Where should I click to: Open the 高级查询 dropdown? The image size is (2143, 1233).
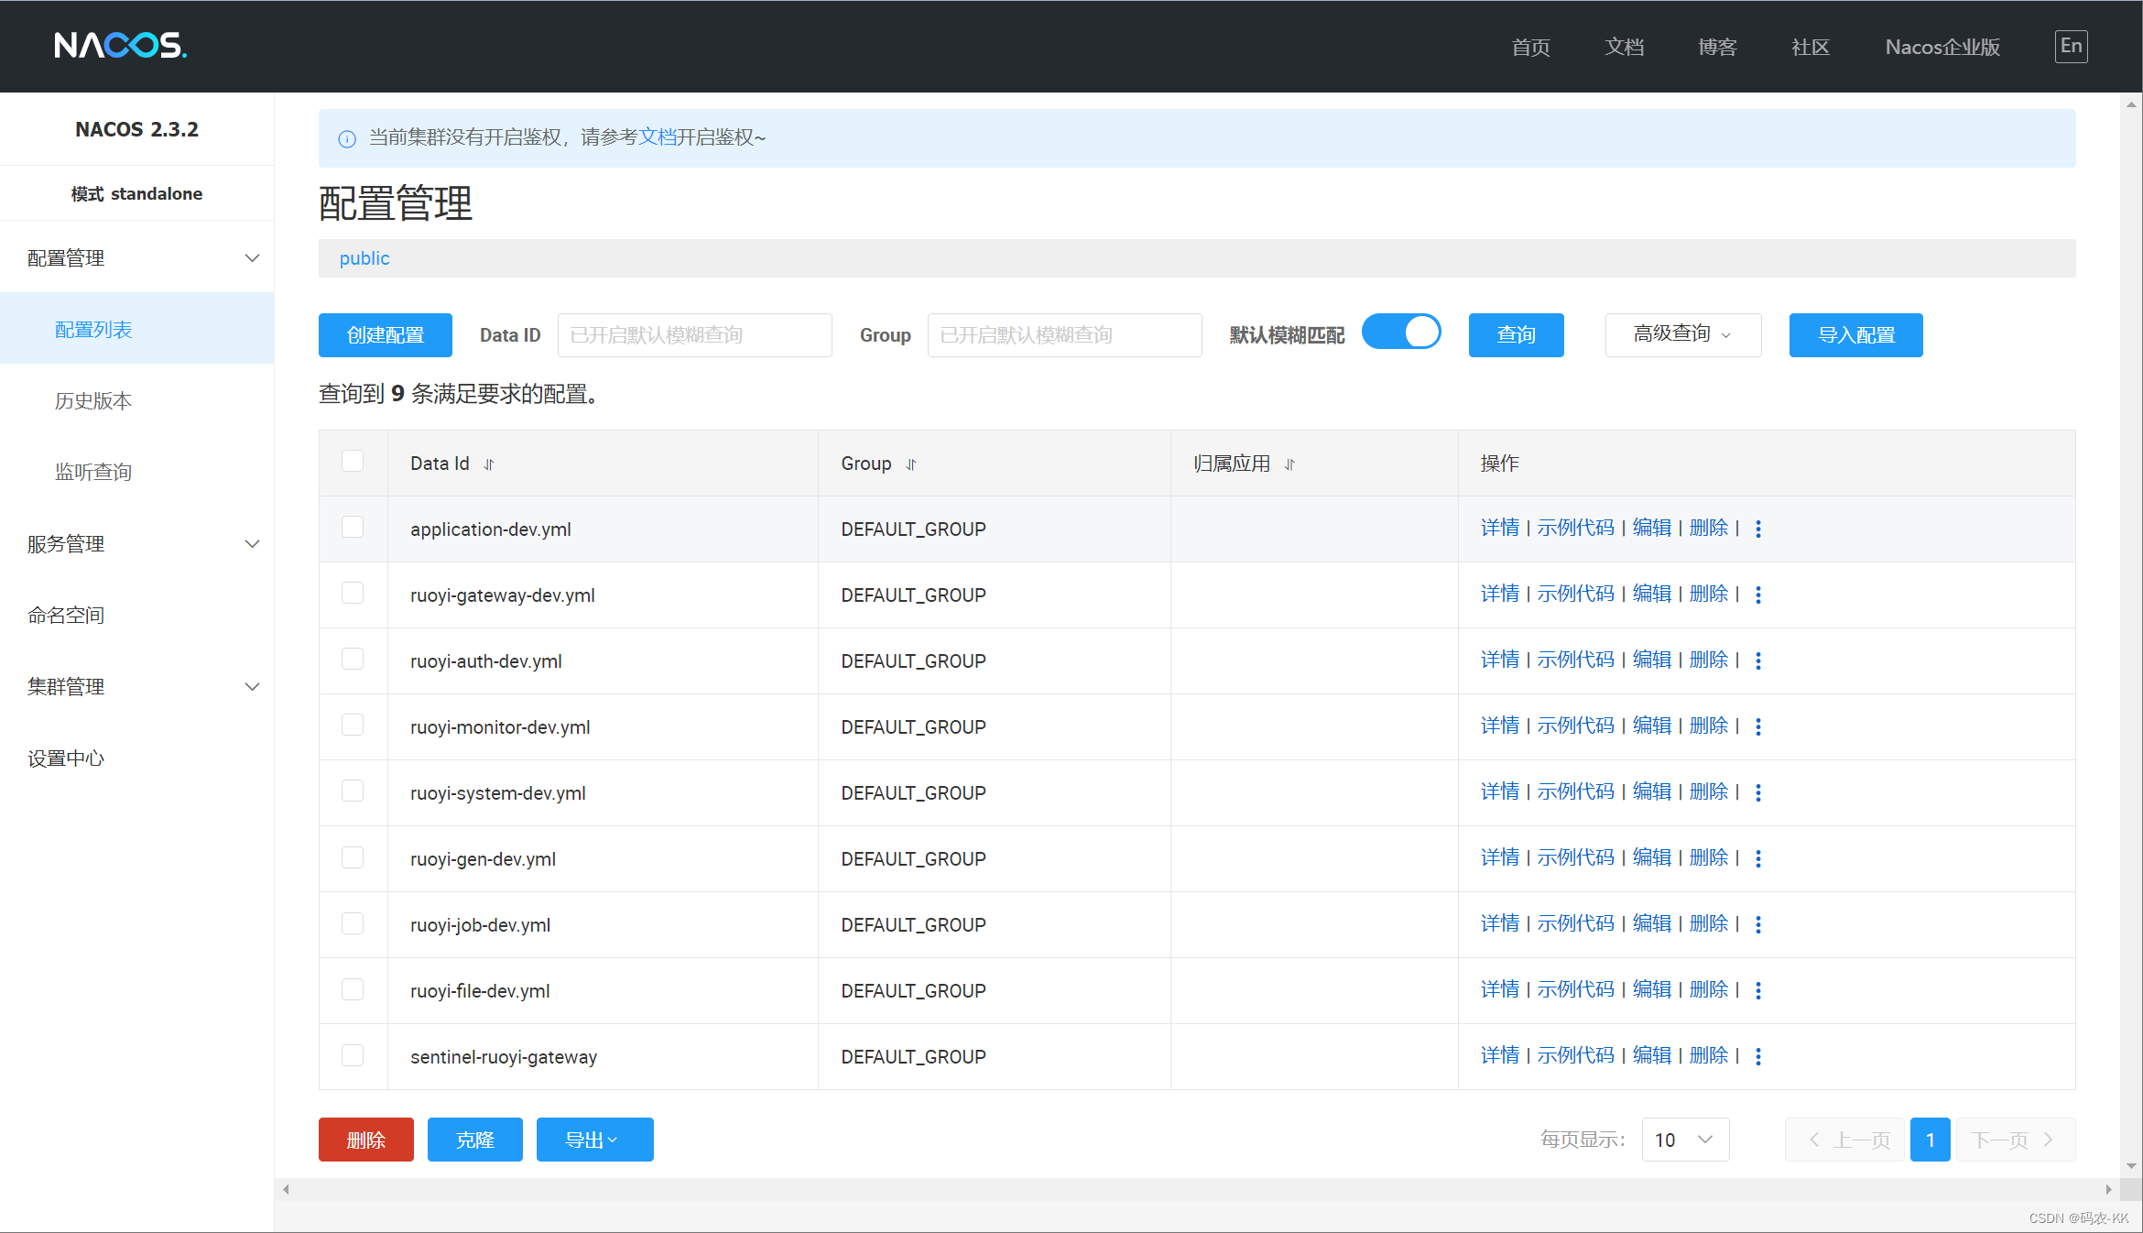tap(1683, 334)
